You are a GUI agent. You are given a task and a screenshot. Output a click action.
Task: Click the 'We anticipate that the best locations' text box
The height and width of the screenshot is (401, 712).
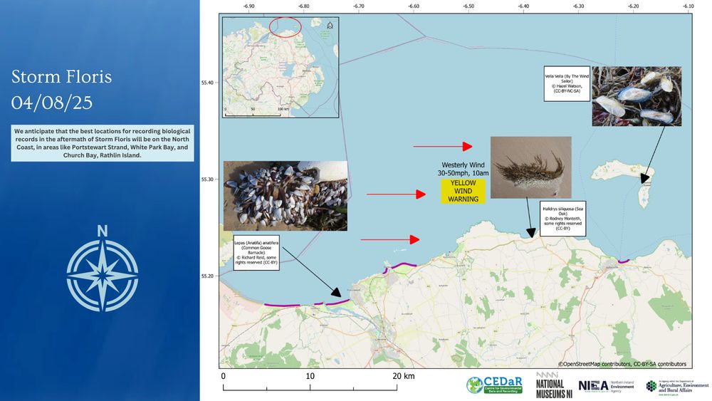[x=102, y=143]
